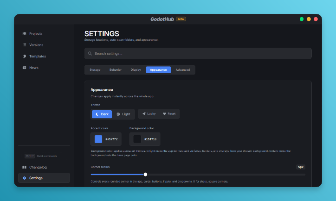Go to Versions in sidebar
Image resolution: width=336 pixels, height=201 pixels.
tap(33, 45)
